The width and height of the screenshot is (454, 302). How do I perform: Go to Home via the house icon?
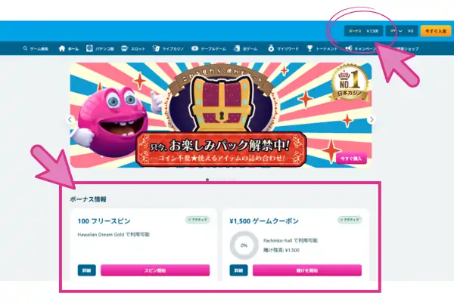tap(62, 48)
